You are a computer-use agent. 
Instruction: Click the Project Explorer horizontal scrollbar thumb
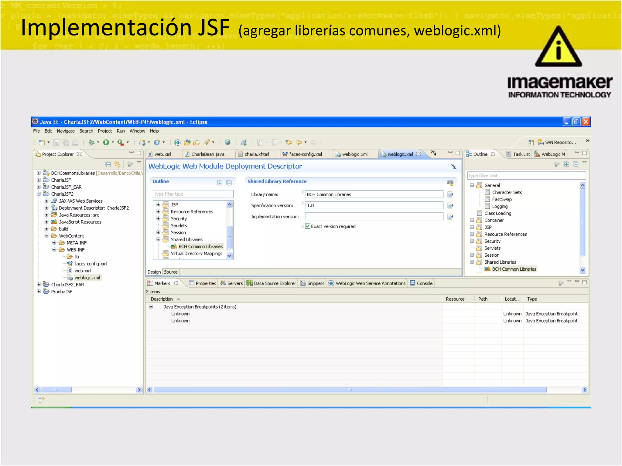pos(56,390)
